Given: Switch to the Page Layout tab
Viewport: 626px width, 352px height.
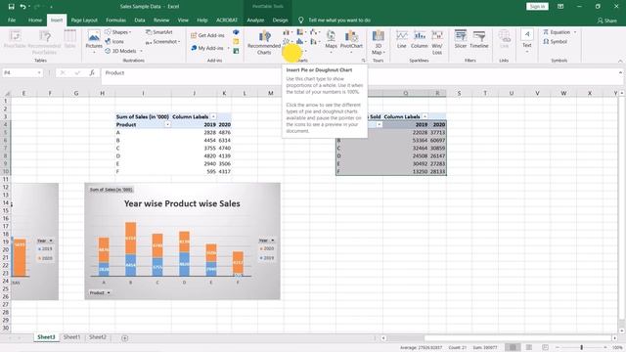Looking at the screenshot, I should point(84,20).
